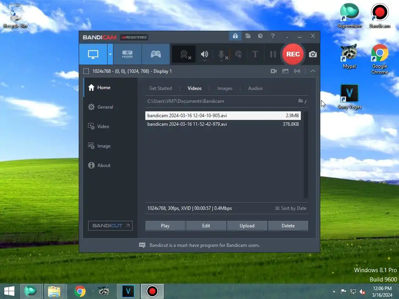Screen dimensions: 399x299
Task: Click the folder icon beside output path
Action: tap(300, 101)
